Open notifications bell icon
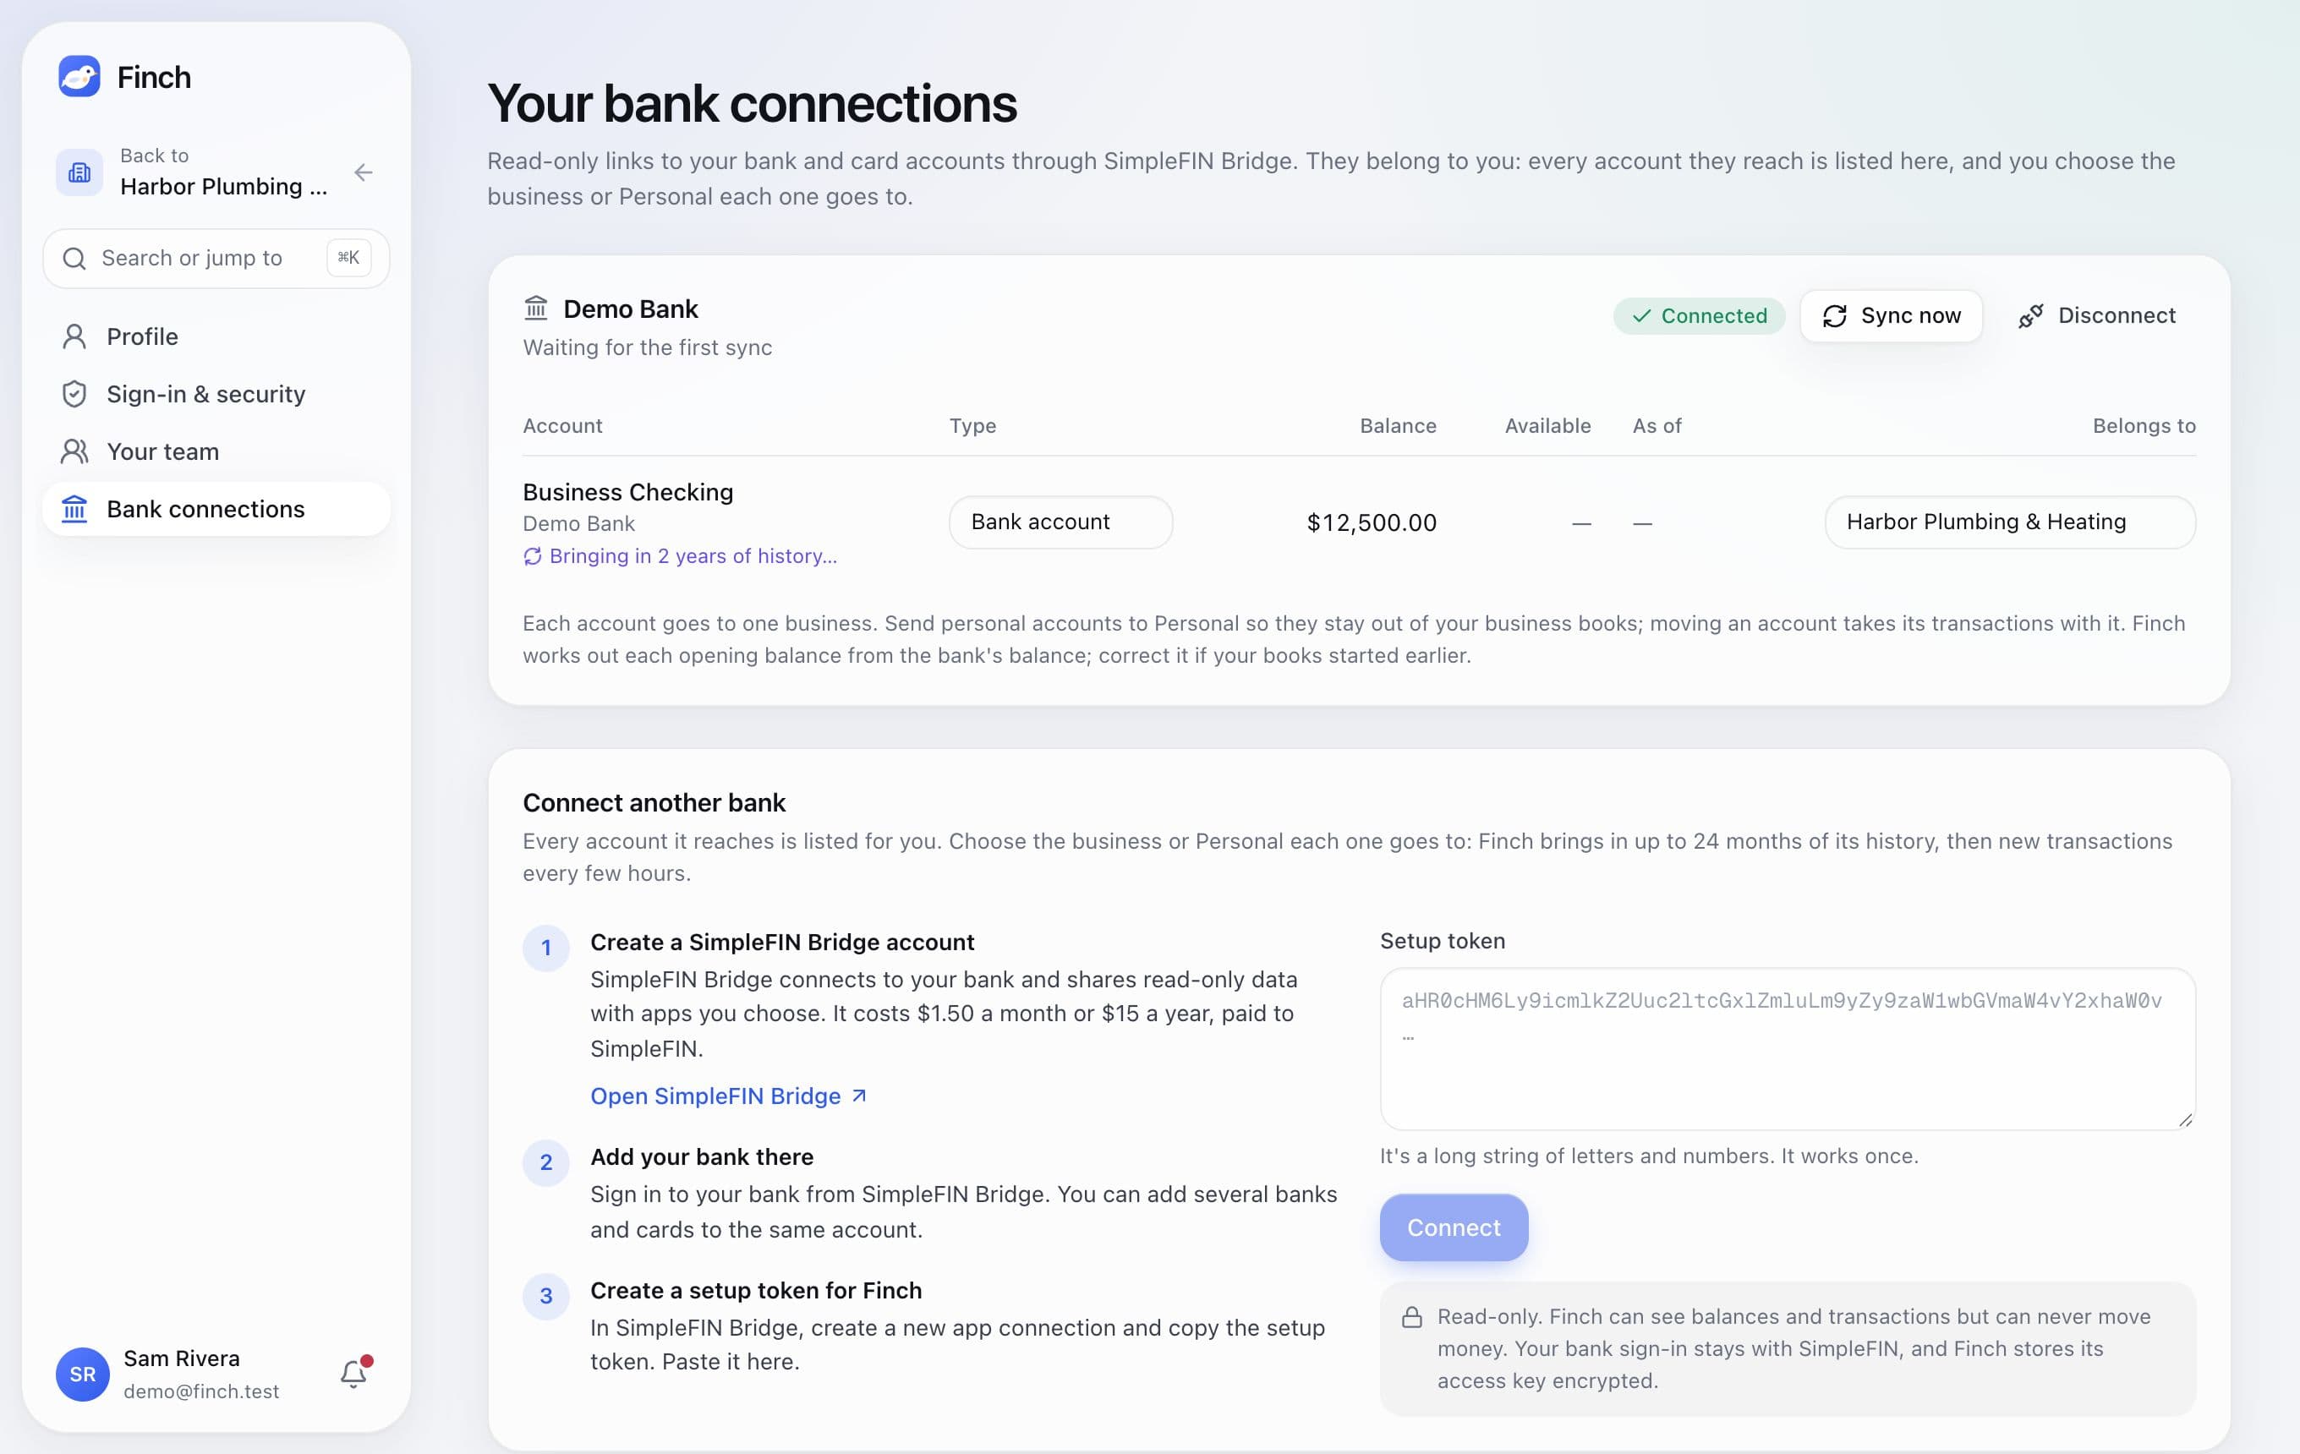The height and width of the screenshot is (1454, 2300). [354, 1373]
